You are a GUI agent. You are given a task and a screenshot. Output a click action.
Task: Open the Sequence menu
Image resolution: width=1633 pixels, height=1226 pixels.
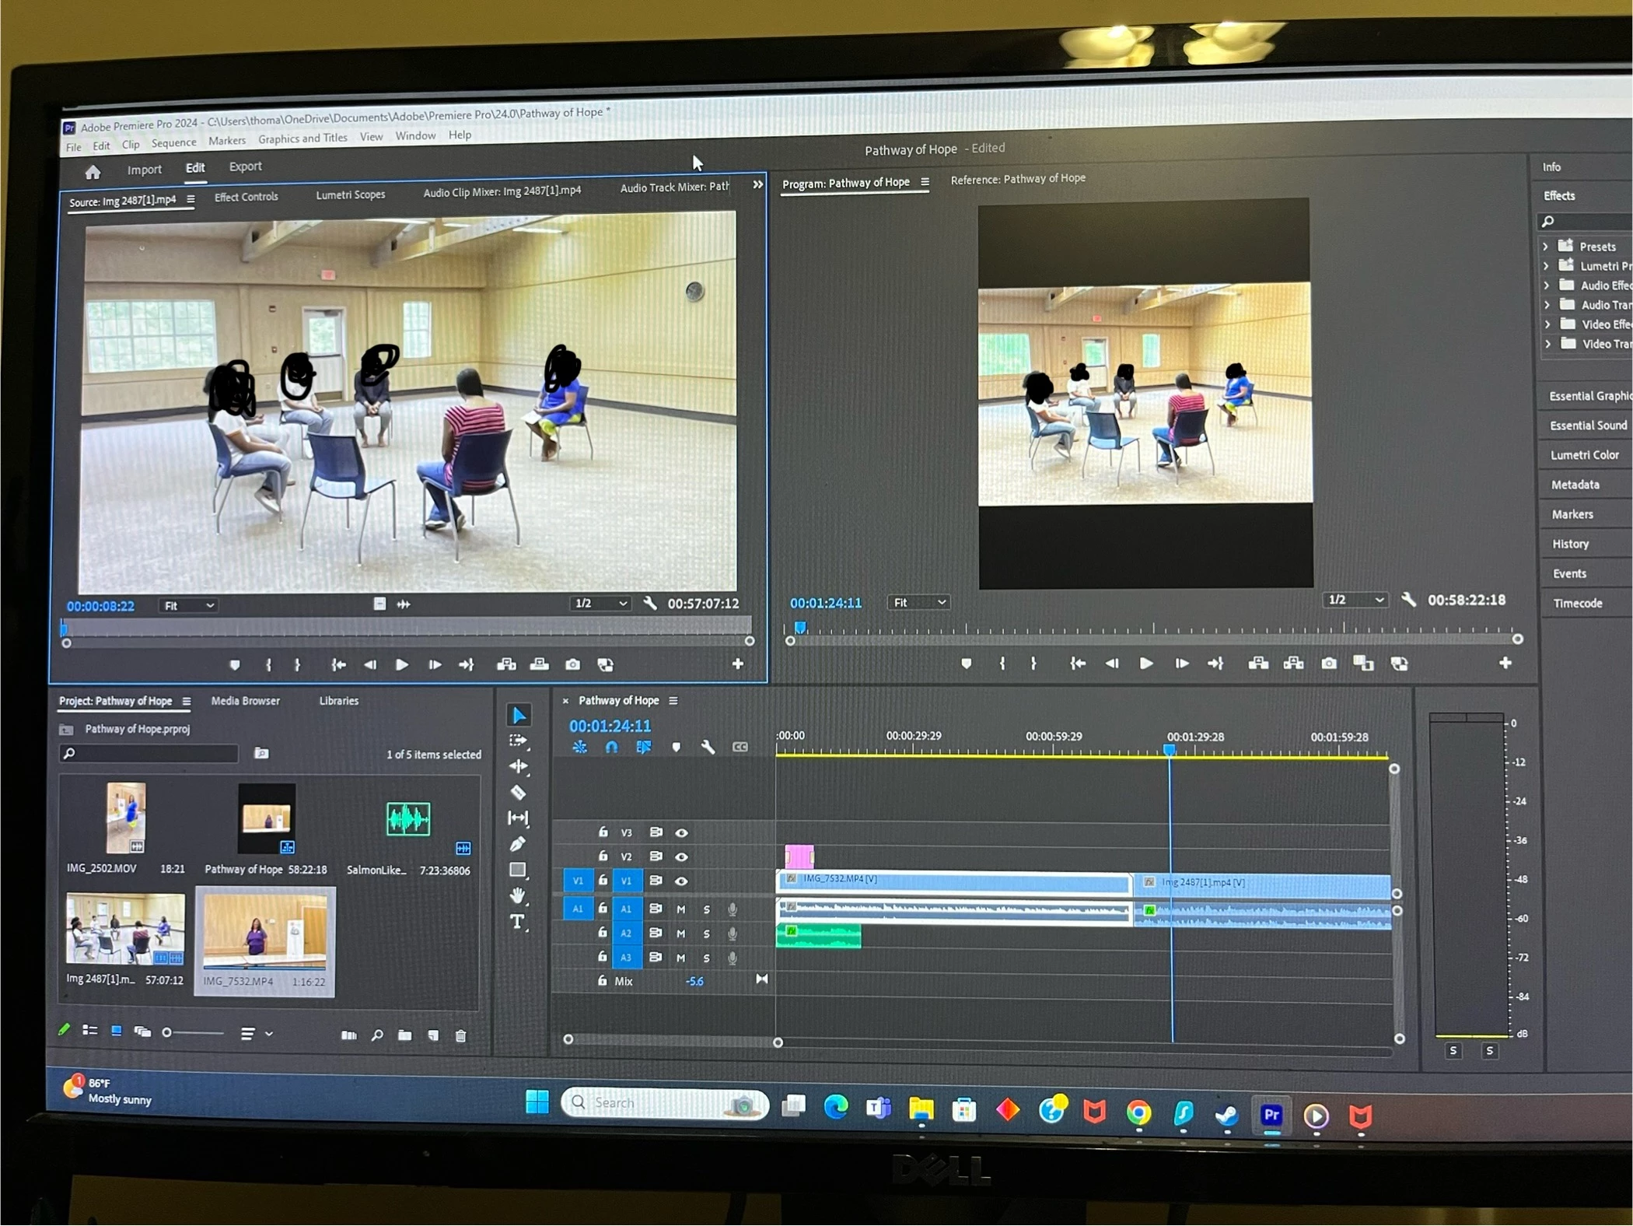click(173, 143)
